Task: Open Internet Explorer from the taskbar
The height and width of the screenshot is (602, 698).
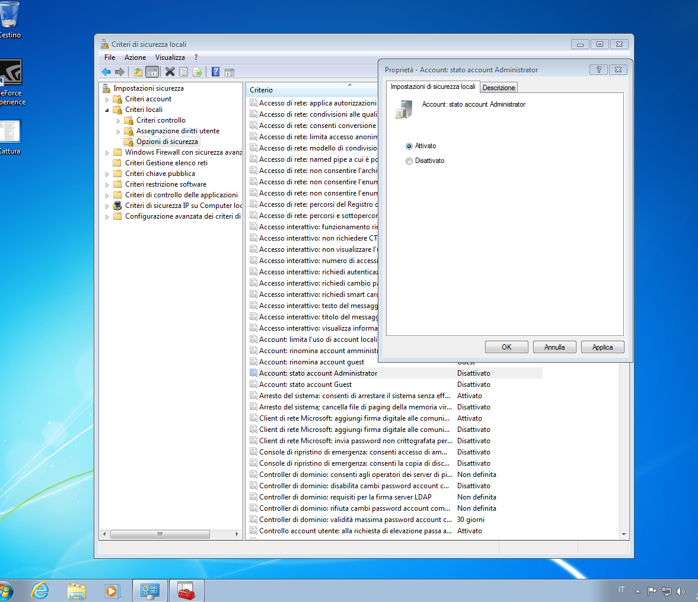Action: 40,590
